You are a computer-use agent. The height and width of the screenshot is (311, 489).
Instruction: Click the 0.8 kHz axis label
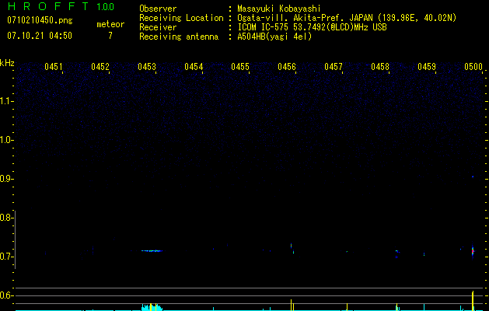5,218
